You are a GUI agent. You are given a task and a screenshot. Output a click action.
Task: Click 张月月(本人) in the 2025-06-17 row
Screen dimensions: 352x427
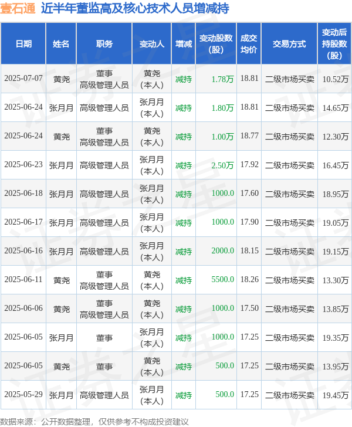[x=152, y=223]
